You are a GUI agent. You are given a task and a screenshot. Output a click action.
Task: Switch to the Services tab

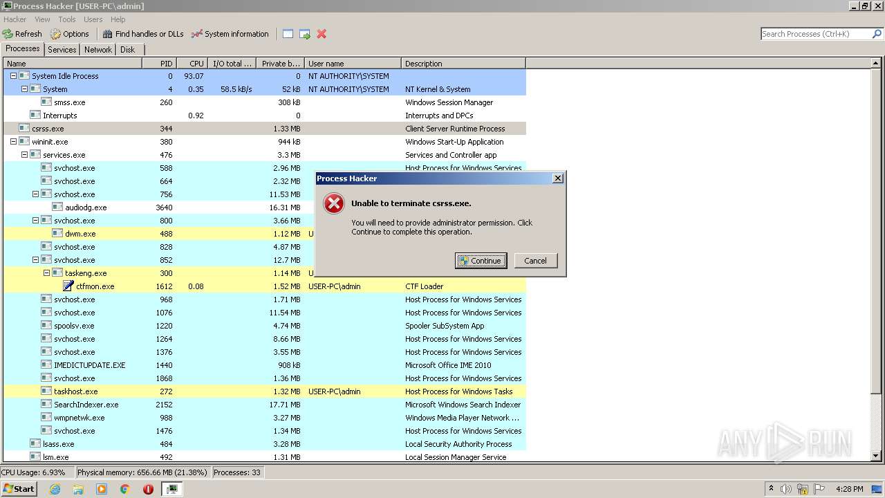pyautogui.click(x=62, y=50)
